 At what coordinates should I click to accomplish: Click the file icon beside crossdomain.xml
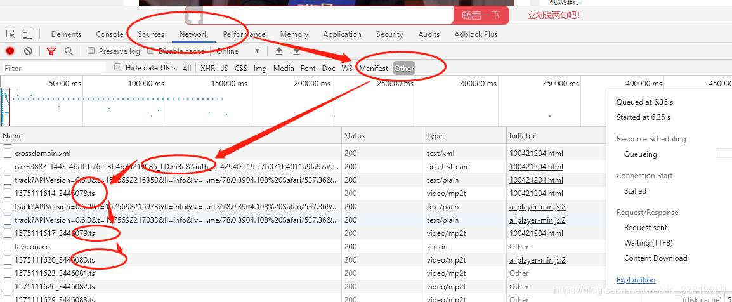tap(8, 153)
